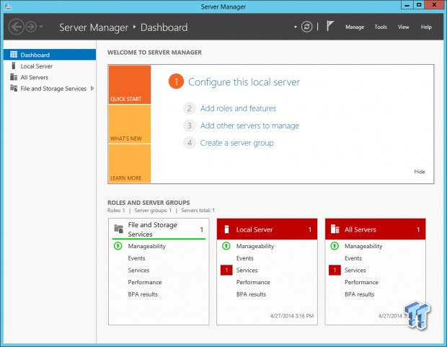447x347 pixels.
Task: Click Manageability under File and Storage Services
Action: point(147,246)
